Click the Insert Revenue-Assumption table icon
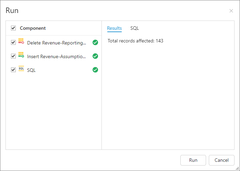 click(x=21, y=55)
